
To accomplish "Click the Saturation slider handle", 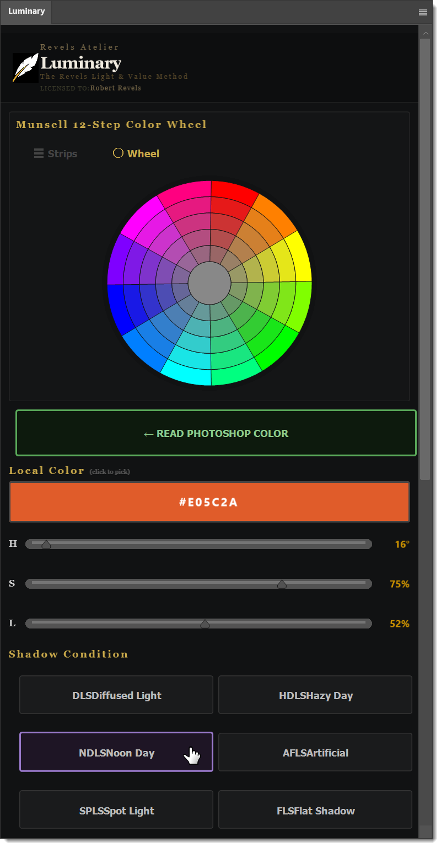I will click(282, 584).
